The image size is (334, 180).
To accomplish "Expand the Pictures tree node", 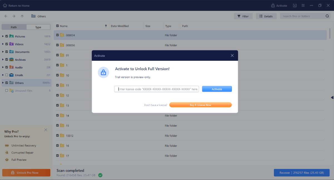I will pos(3,36).
